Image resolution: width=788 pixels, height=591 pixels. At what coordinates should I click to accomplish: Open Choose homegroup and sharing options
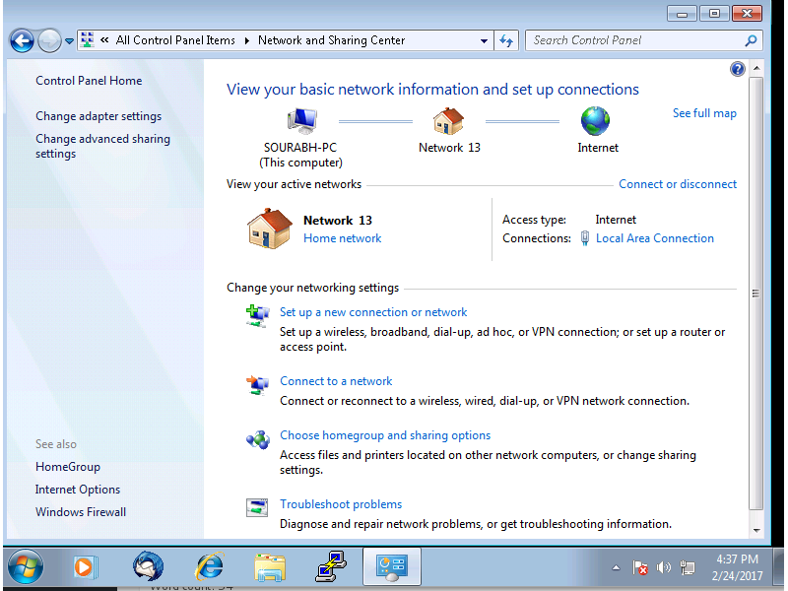point(385,435)
